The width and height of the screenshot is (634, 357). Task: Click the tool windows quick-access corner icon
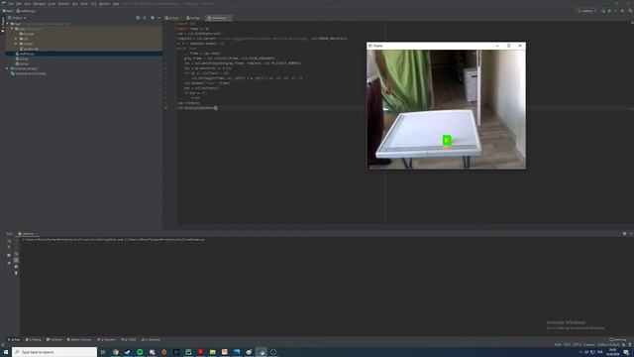tap(2, 345)
